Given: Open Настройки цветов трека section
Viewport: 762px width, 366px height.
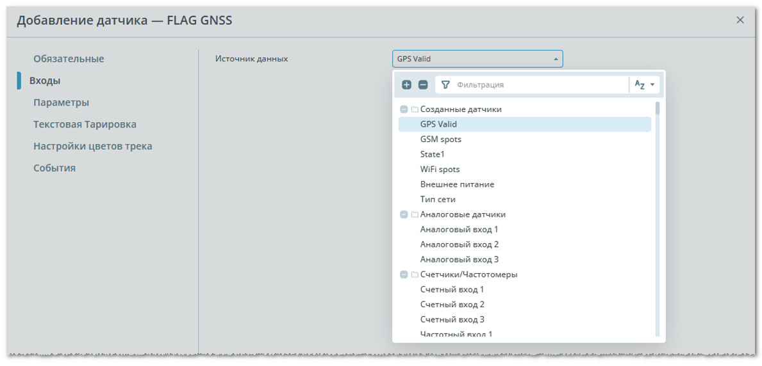Looking at the screenshot, I should 93,146.
